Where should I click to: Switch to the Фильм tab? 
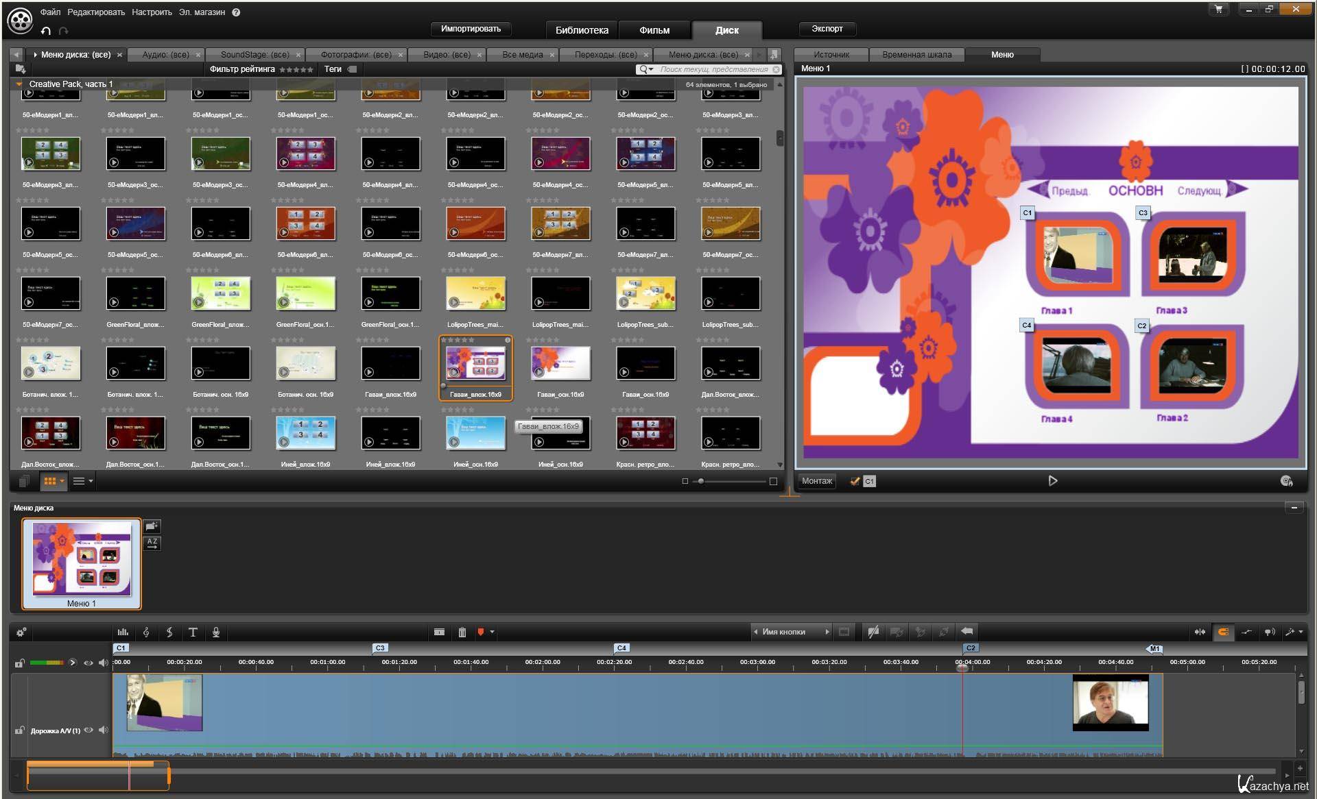(x=654, y=30)
